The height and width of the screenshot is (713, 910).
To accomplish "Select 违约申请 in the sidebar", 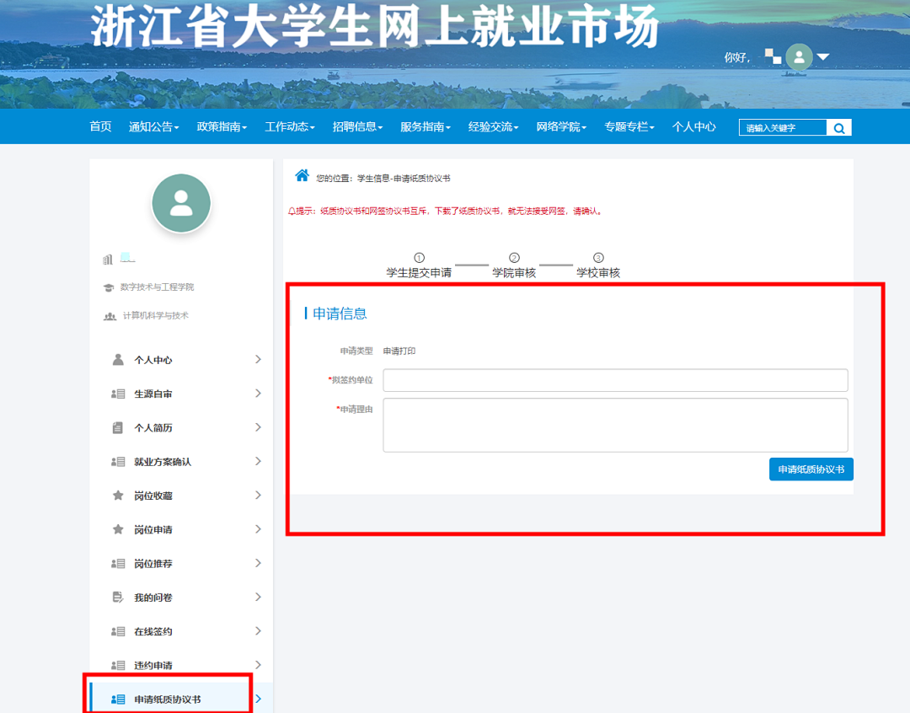I will tap(153, 665).
